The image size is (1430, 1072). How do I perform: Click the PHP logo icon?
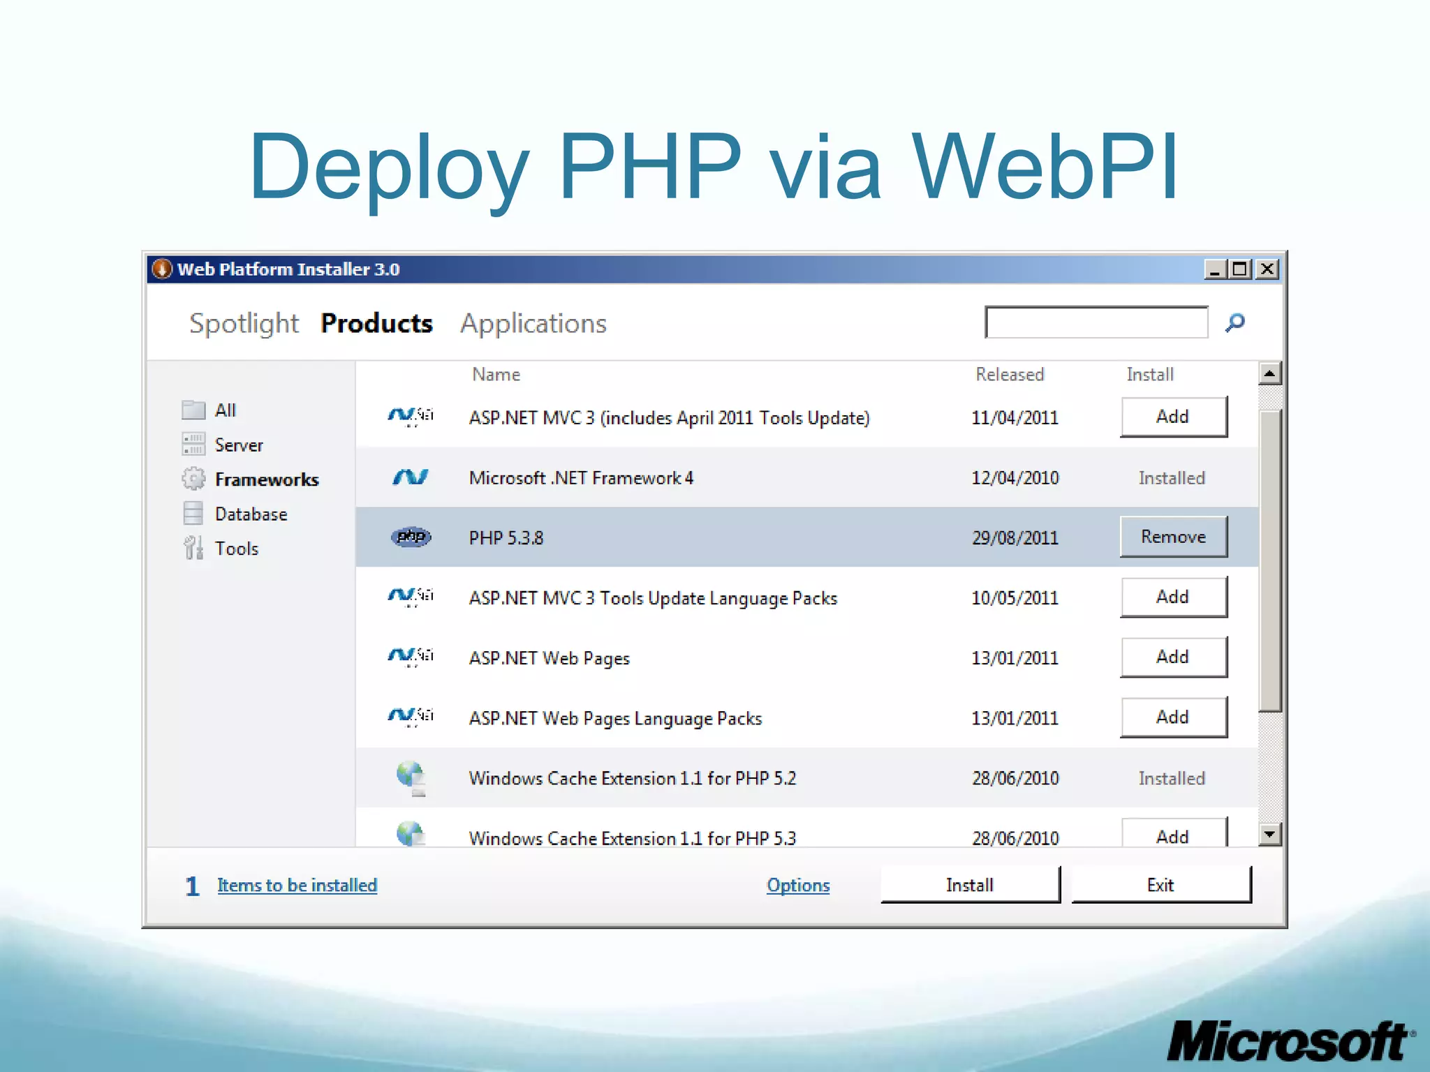(x=411, y=537)
